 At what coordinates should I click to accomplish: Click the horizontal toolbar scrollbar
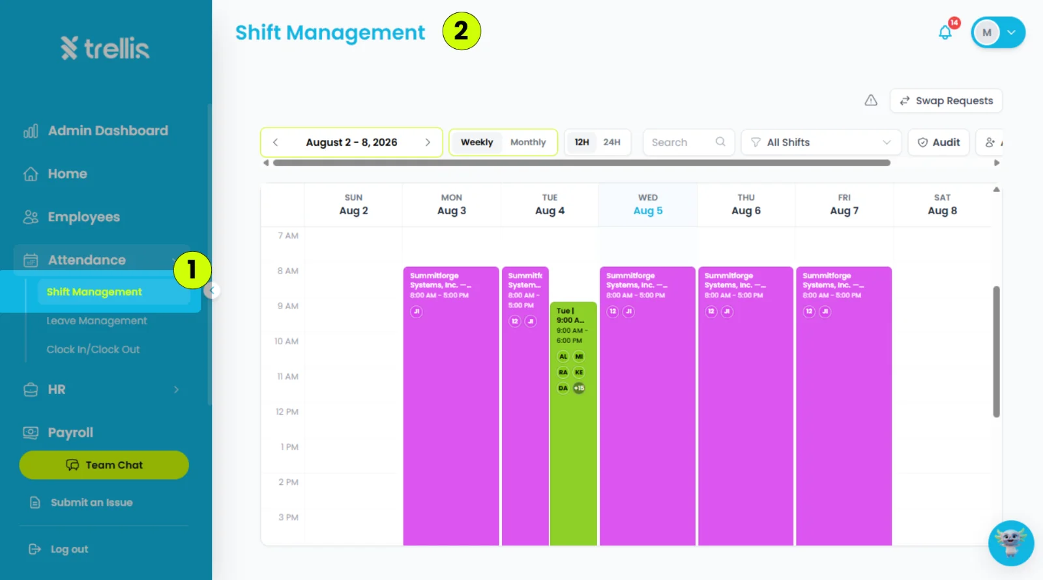tap(581, 163)
